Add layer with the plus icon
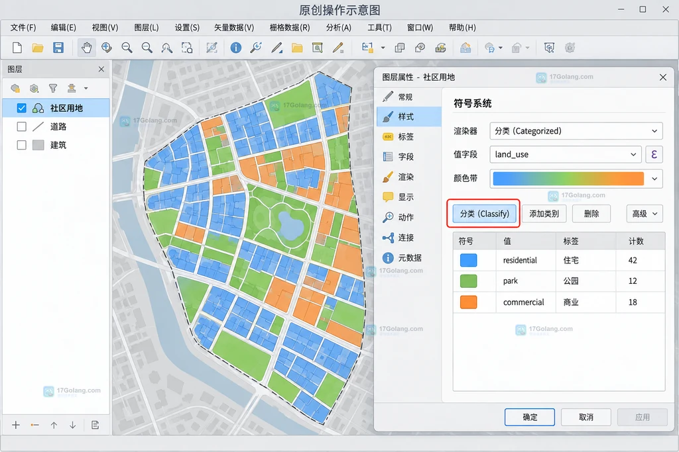The image size is (679, 452). point(16,426)
